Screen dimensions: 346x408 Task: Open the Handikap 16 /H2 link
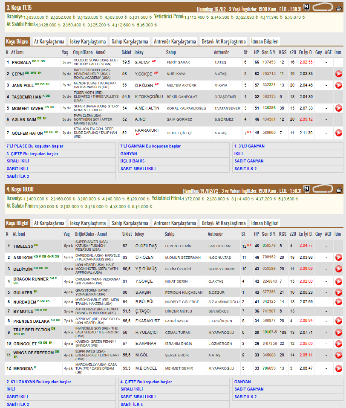point(211,9)
